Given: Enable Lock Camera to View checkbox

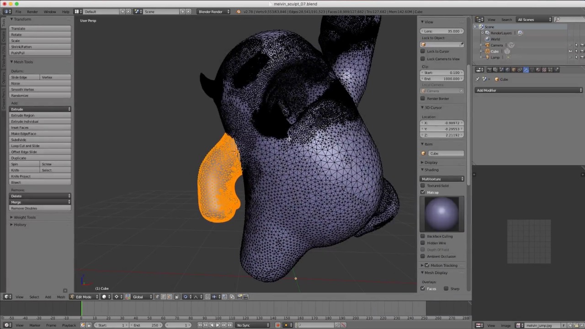Looking at the screenshot, I should point(423,58).
